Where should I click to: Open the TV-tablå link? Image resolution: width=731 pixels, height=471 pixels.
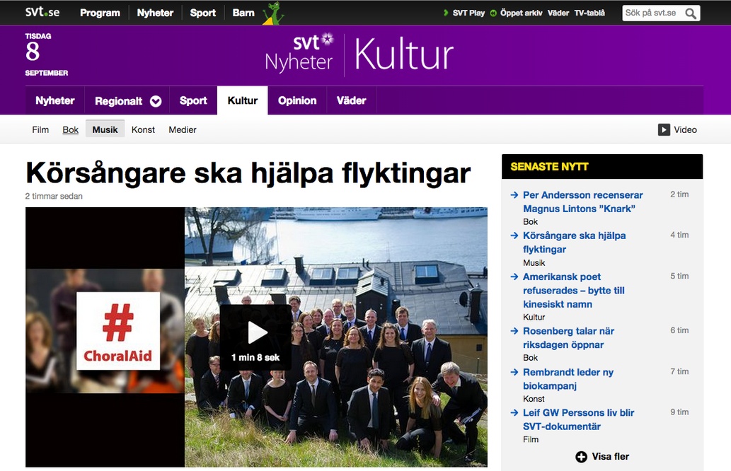pyautogui.click(x=589, y=13)
